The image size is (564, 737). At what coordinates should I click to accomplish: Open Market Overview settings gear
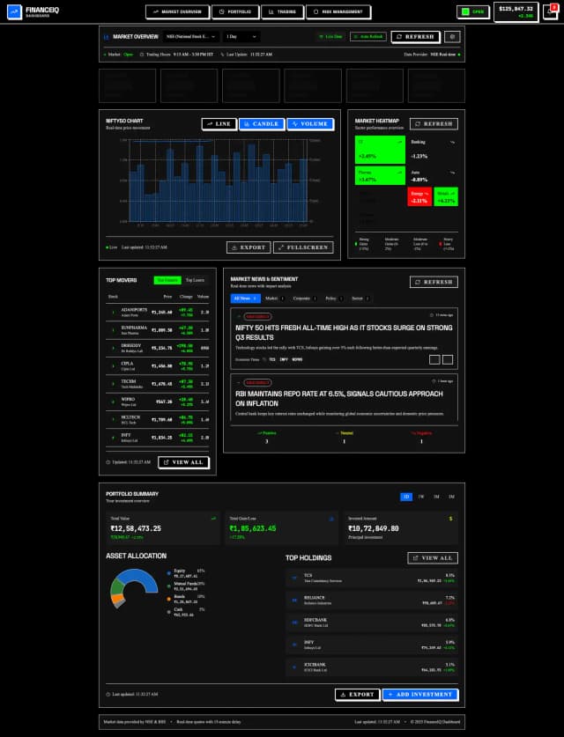(452, 37)
